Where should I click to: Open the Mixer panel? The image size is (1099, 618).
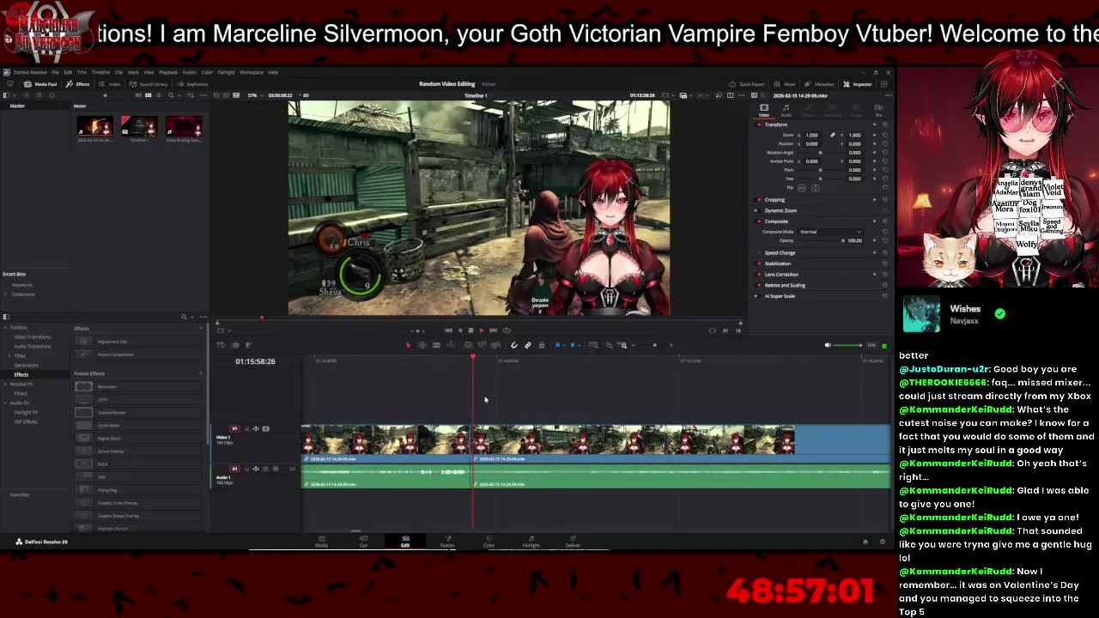coord(786,84)
